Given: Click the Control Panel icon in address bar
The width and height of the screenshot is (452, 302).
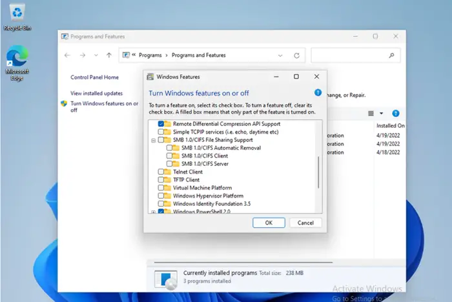Looking at the screenshot, I should click(126, 55).
